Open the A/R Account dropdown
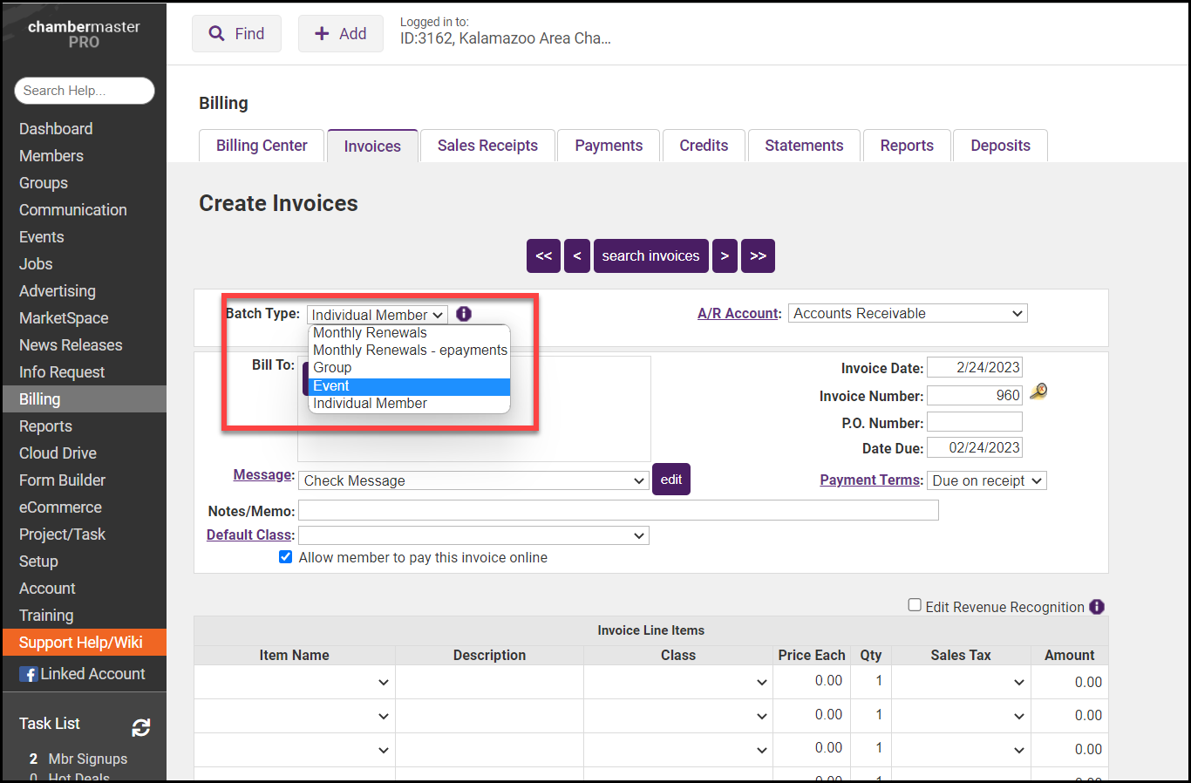Screen dimensions: 1191x783 click(907, 314)
